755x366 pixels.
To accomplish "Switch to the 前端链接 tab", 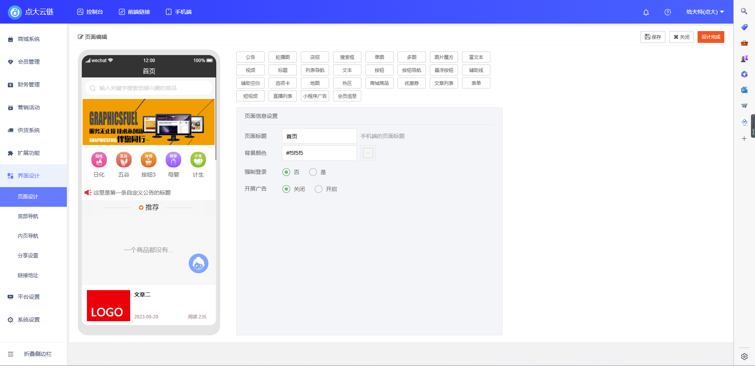I will [x=134, y=12].
